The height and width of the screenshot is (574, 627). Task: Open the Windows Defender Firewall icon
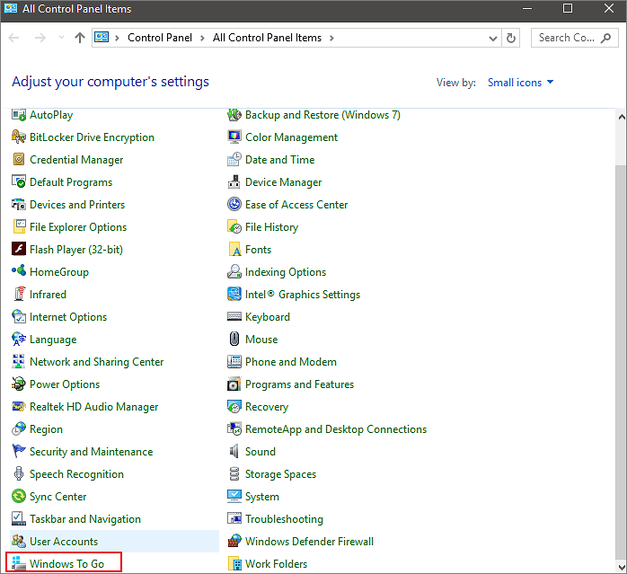pos(234,542)
